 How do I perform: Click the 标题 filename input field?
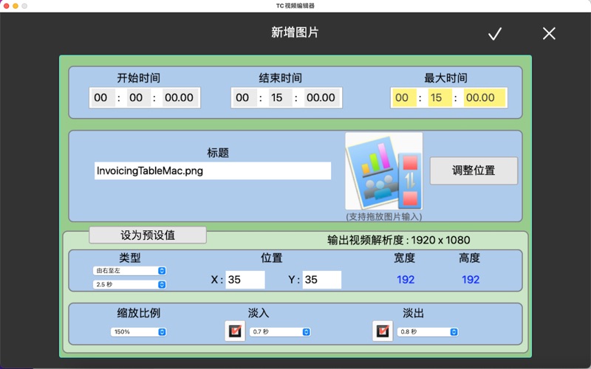coord(213,170)
